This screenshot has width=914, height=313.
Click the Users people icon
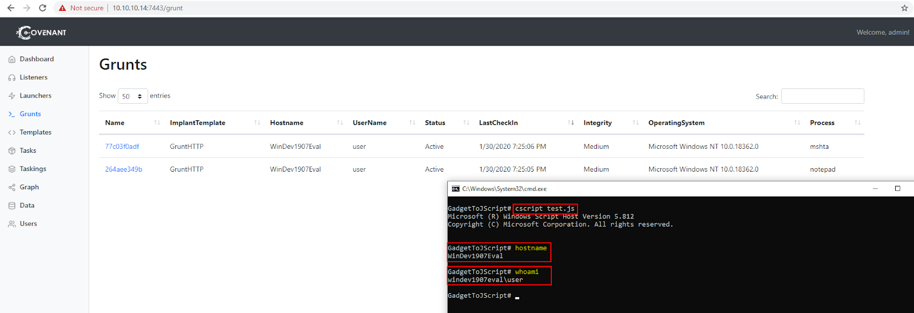click(x=12, y=224)
